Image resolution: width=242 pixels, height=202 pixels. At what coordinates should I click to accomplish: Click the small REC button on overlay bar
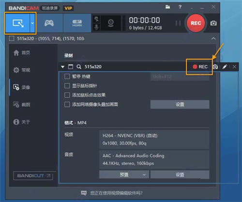[x=200, y=67]
